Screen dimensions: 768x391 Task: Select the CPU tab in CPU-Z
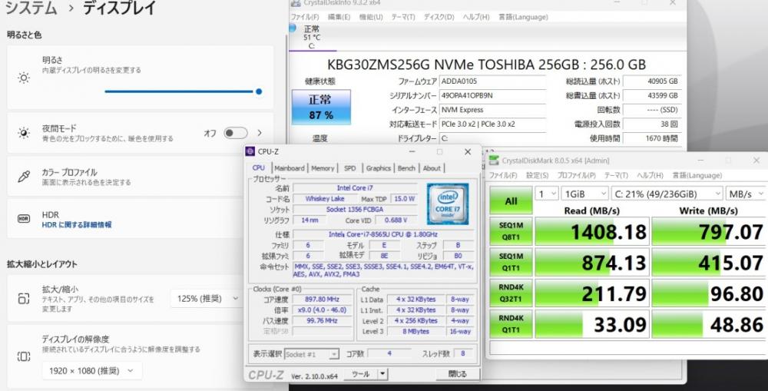(x=259, y=168)
